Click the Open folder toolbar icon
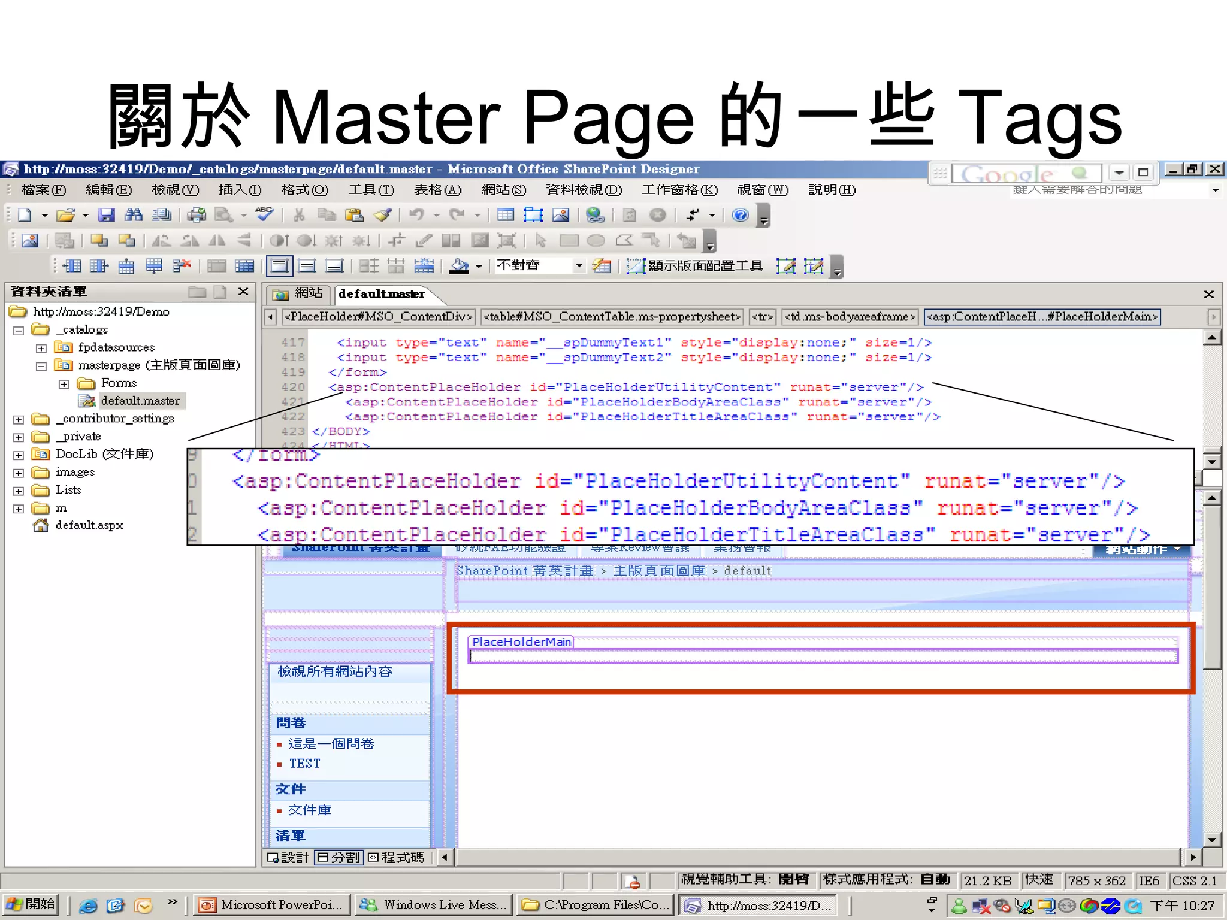Image resolution: width=1227 pixels, height=920 pixels. pos(66,215)
